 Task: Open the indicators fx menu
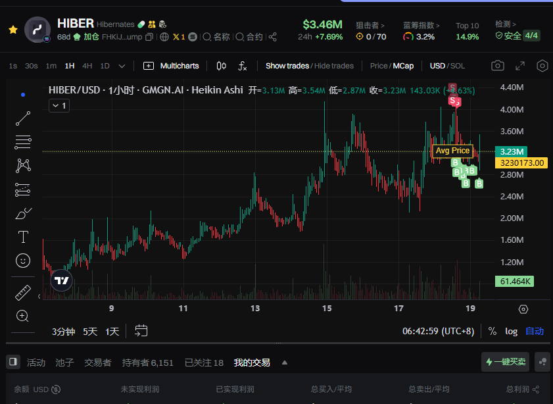(242, 66)
